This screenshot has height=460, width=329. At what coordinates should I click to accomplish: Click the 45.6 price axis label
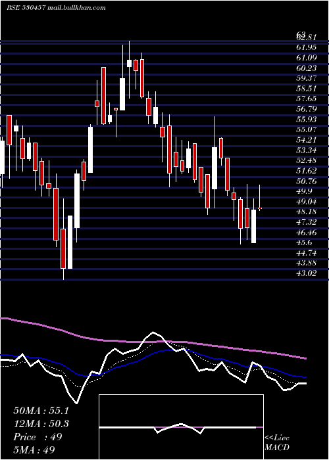tap(304, 242)
